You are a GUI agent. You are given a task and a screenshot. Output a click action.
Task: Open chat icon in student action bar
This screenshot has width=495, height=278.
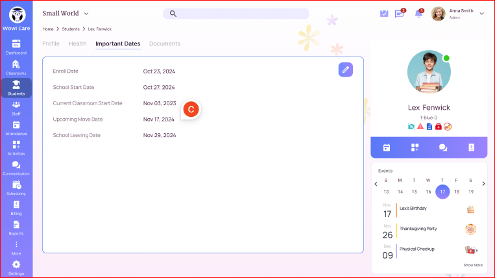pos(442,147)
